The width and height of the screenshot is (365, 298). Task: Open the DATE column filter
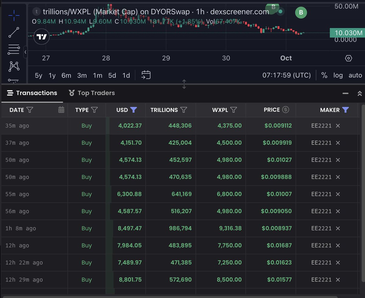click(30, 110)
